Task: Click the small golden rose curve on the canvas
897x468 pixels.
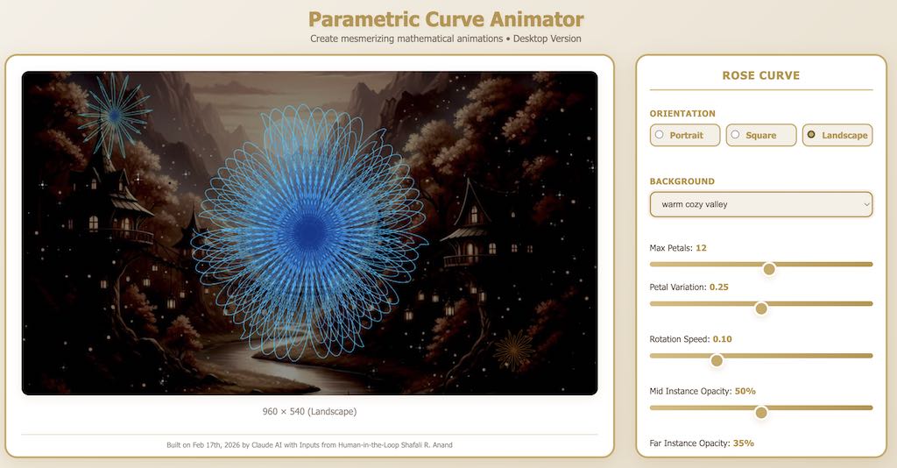Action: coord(514,351)
